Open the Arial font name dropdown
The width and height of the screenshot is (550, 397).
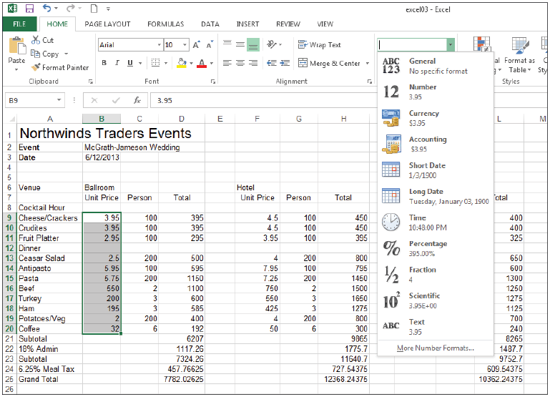point(159,45)
